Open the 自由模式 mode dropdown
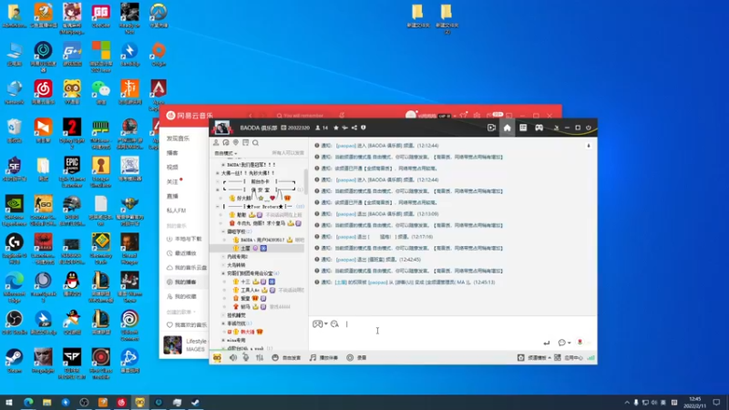The height and width of the screenshot is (410, 729). pos(226,153)
